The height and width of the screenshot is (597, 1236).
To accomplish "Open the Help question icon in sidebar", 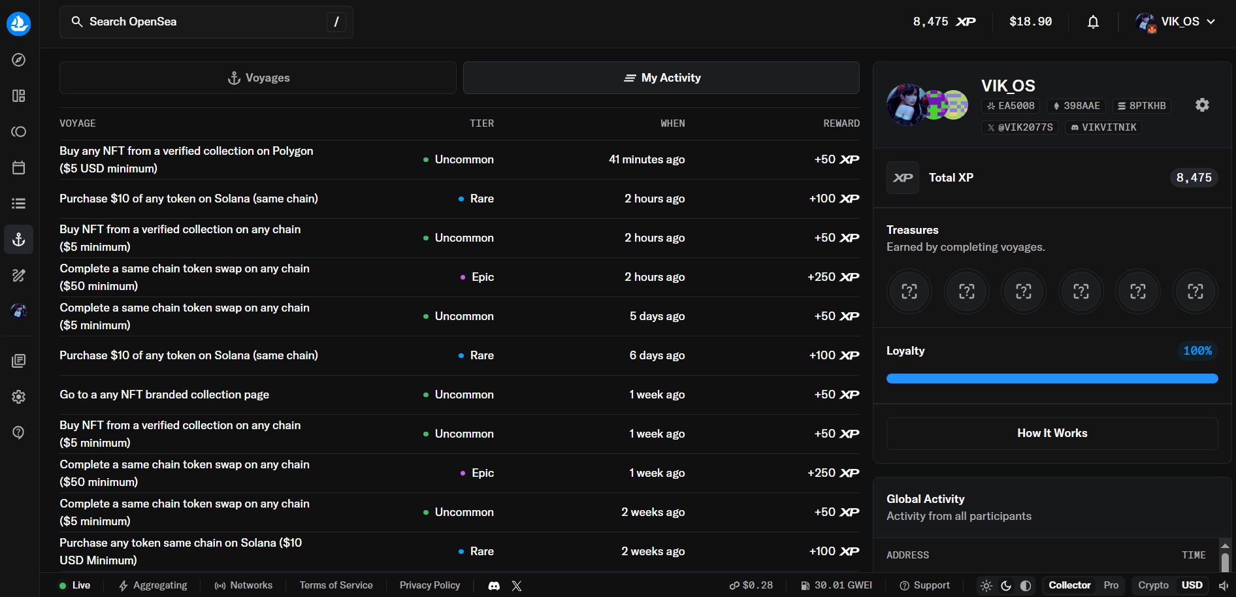I will [x=19, y=432].
